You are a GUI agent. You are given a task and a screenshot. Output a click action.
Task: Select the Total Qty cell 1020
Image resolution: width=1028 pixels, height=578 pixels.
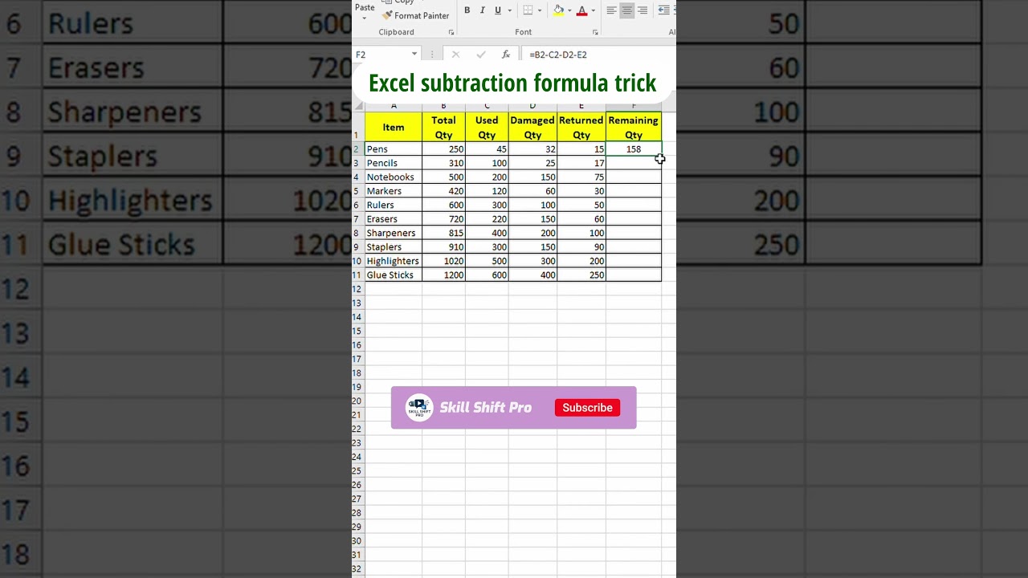tap(443, 261)
